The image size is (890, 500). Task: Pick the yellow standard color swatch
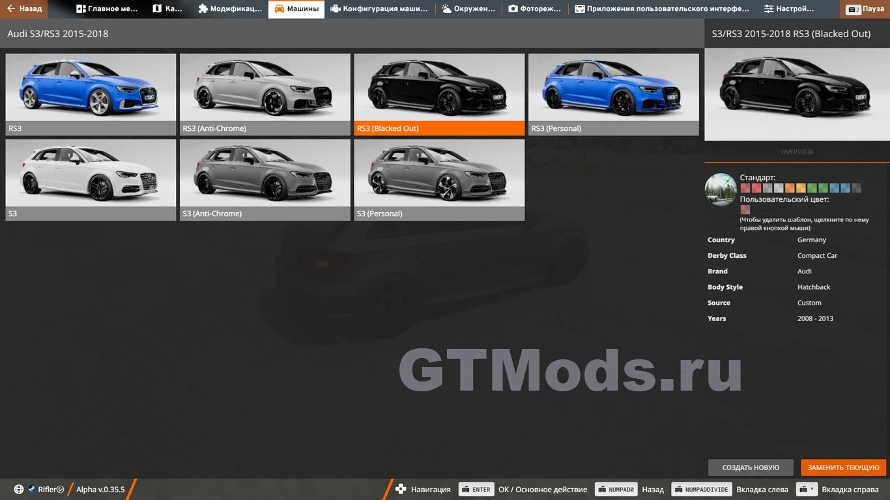tap(801, 188)
